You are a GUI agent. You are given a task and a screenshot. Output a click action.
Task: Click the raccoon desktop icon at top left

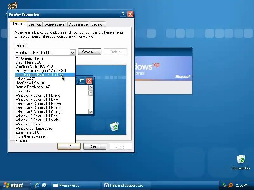(13, 5)
